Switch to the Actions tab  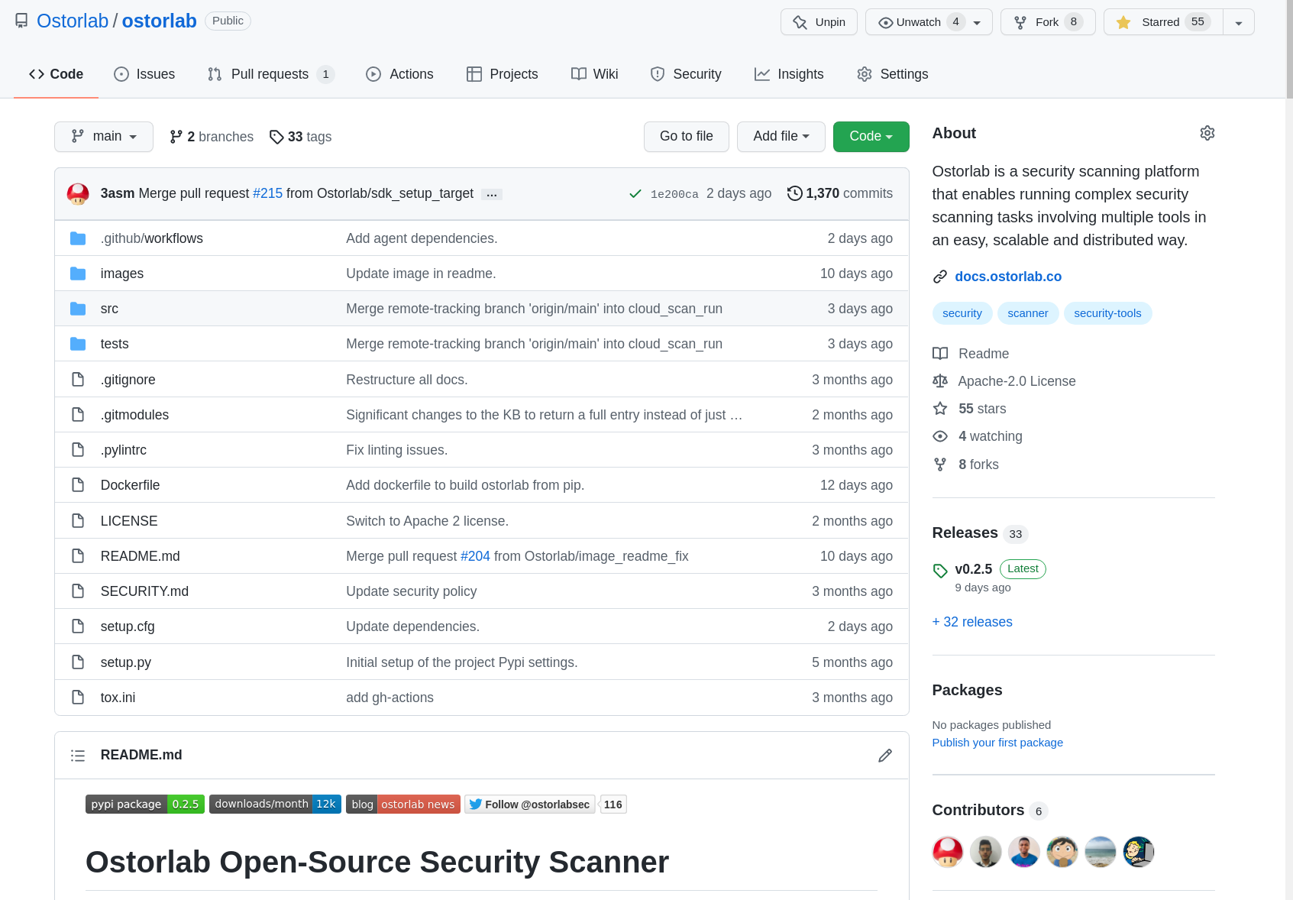point(399,74)
